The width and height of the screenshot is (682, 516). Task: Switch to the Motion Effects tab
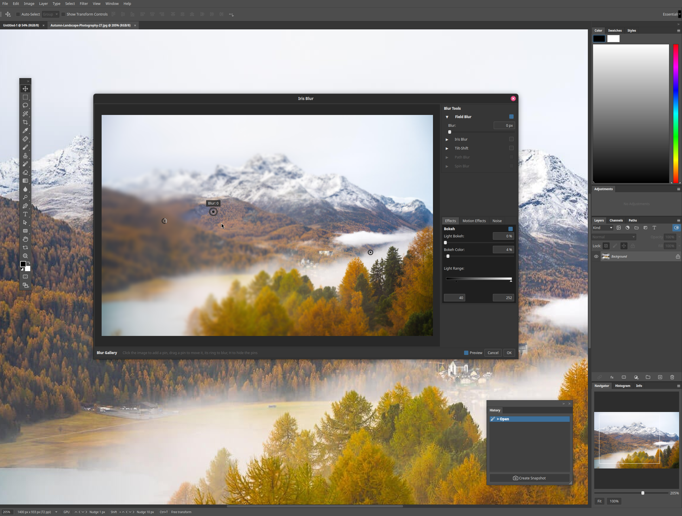coord(474,221)
